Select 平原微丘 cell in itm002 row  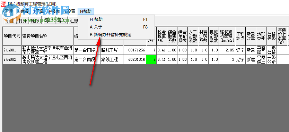click(261, 59)
